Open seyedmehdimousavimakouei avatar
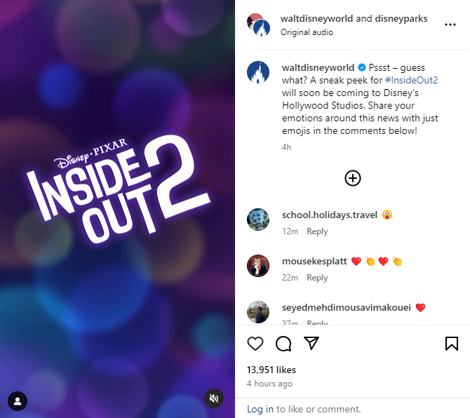 [x=258, y=312]
